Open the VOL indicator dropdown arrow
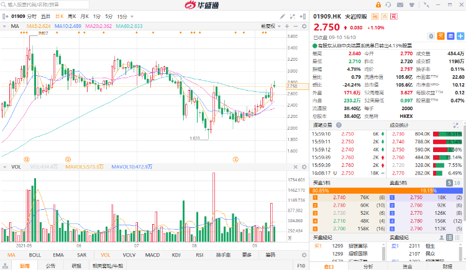This screenshot has width=466, height=270. click(x=4, y=167)
